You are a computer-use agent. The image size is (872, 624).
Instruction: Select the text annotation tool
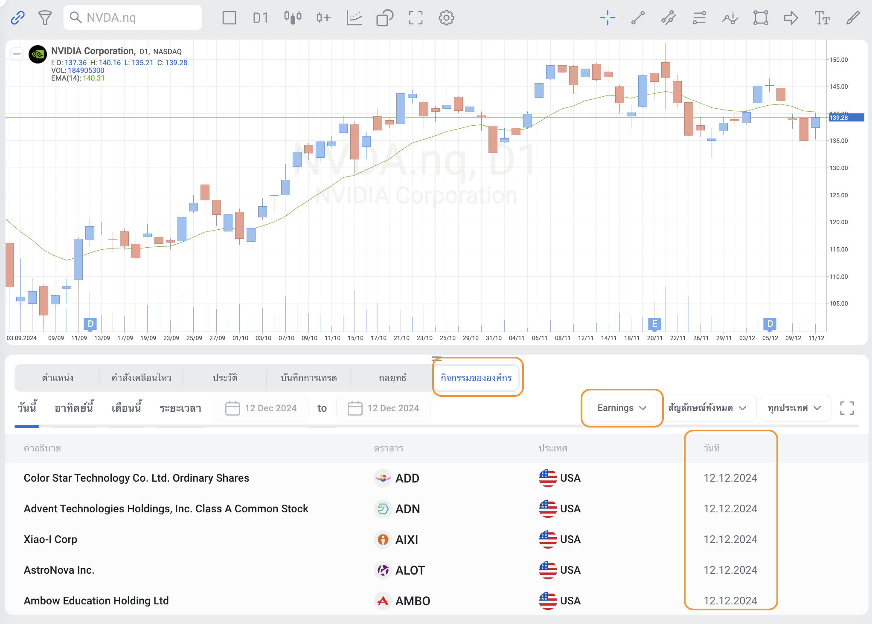tap(822, 18)
